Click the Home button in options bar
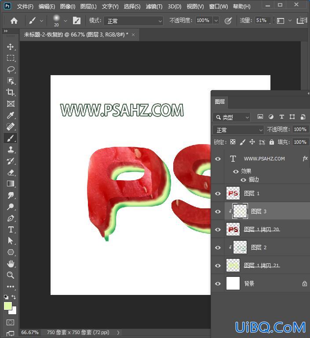The height and width of the screenshot is (338, 310). click(14, 21)
